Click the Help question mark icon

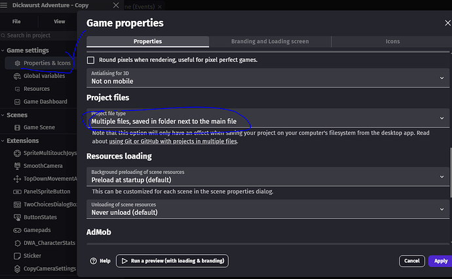point(94,261)
